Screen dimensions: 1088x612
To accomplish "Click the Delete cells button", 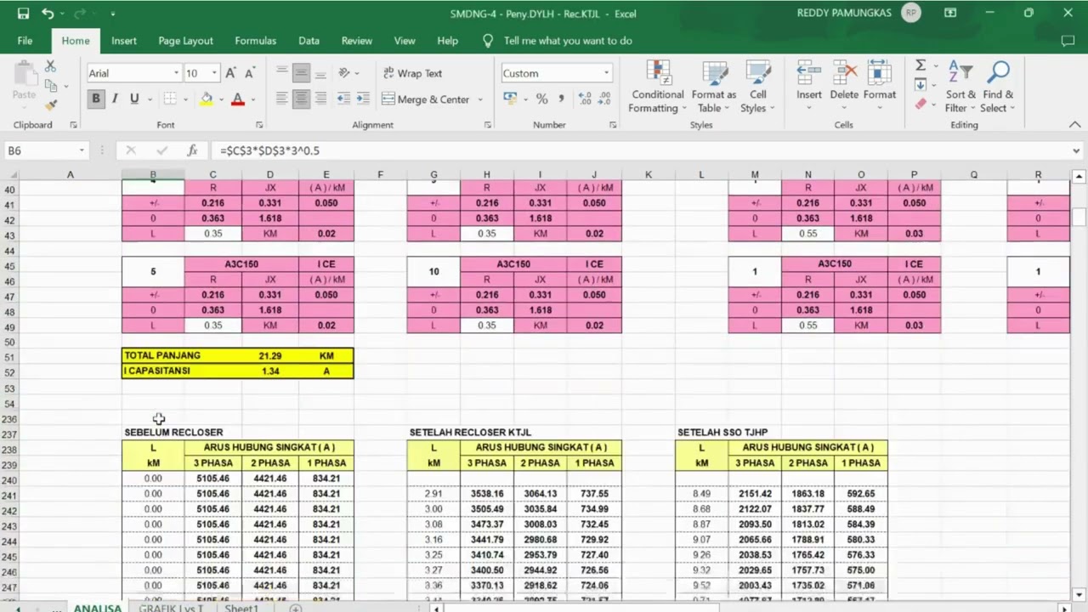I will [844, 86].
